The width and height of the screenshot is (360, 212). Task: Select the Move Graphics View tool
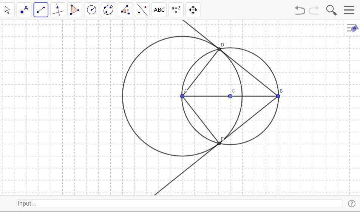[193, 10]
